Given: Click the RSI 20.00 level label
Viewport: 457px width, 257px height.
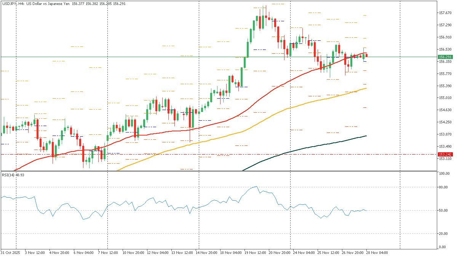Looking at the screenshot, I should tap(443, 233).
